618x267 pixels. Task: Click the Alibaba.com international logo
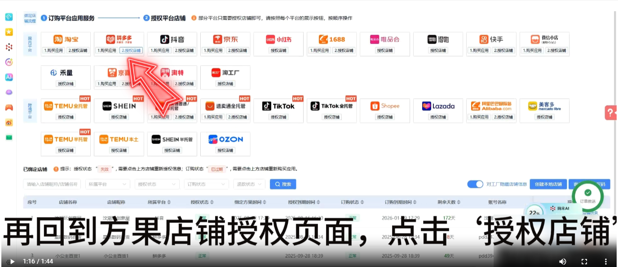click(491, 106)
